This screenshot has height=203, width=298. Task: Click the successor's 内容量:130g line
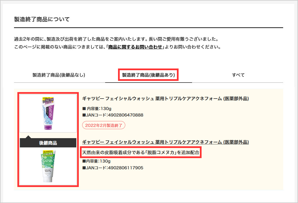[96, 161]
